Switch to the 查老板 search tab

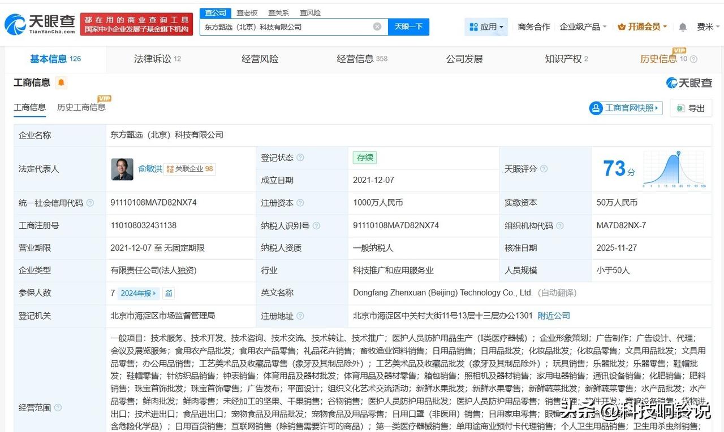tap(247, 12)
